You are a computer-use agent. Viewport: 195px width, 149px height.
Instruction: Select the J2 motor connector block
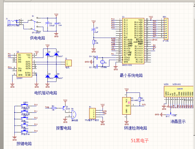pyautogui.click(x=68, y=63)
